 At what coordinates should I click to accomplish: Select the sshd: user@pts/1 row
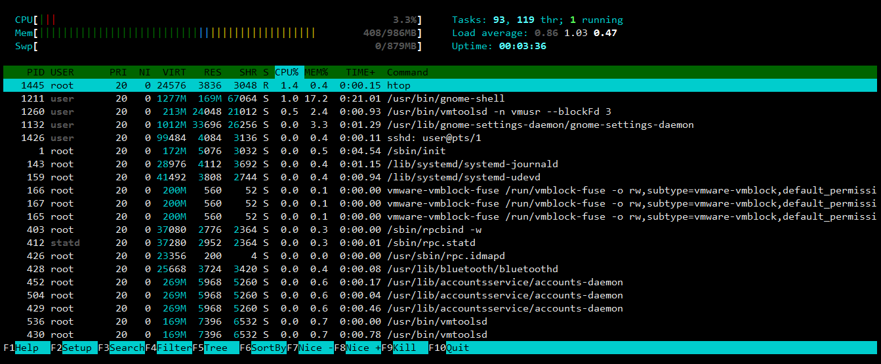click(x=440, y=138)
